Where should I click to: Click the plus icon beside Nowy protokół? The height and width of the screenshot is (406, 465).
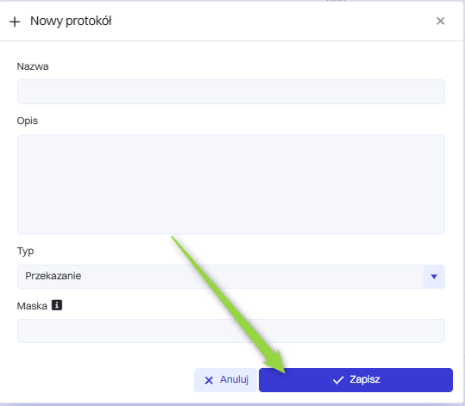pyautogui.click(x=15, y=22)
